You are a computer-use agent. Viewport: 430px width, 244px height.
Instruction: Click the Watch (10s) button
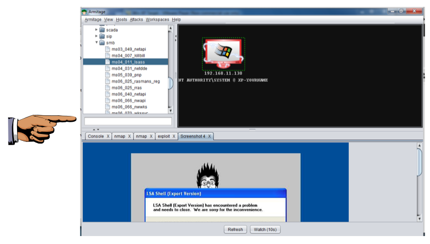[265, 229]
